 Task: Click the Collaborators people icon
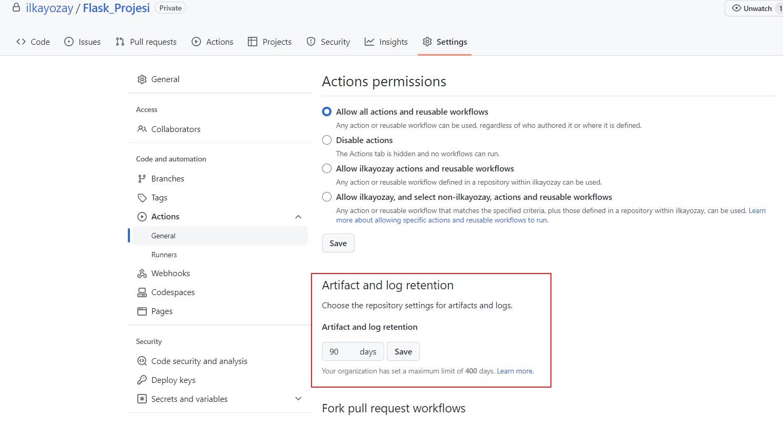tap(142, 129)
